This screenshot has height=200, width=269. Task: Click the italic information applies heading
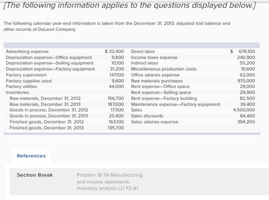point(130,5)
